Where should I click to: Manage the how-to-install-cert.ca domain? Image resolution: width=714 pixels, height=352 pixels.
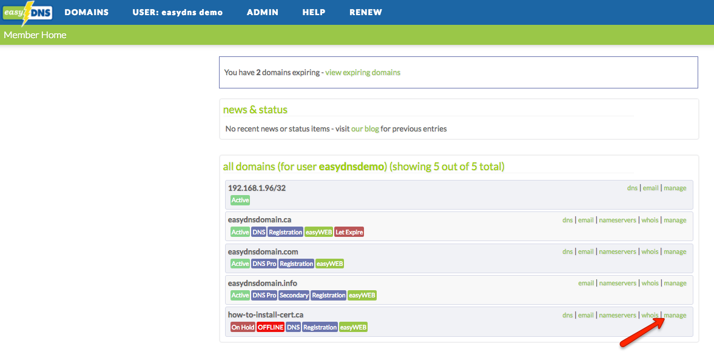[x=675, y=315]
